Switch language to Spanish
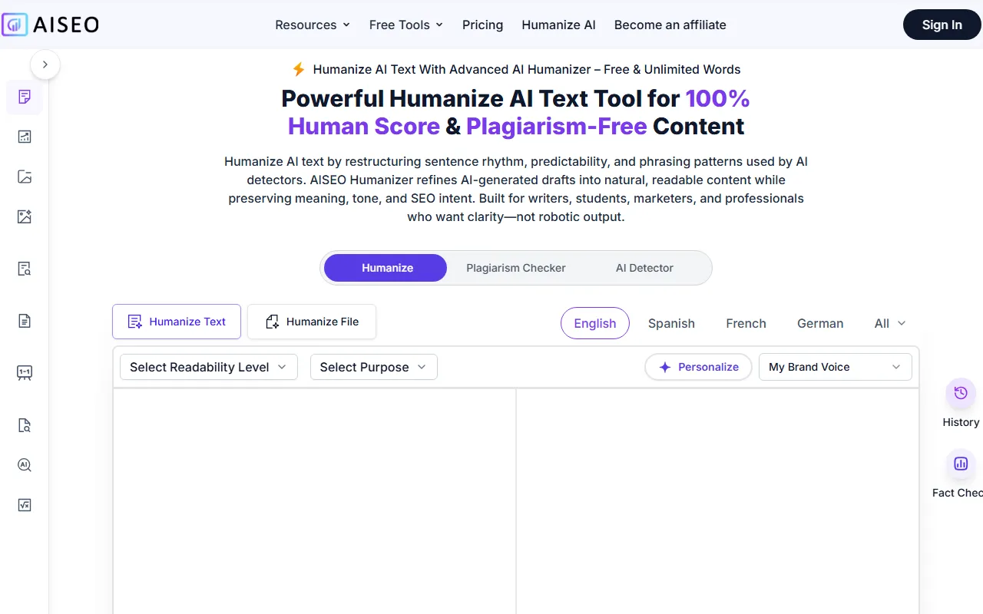Image resolution: width=983 pixels, height=614 pixels. [x=671, y=323]
